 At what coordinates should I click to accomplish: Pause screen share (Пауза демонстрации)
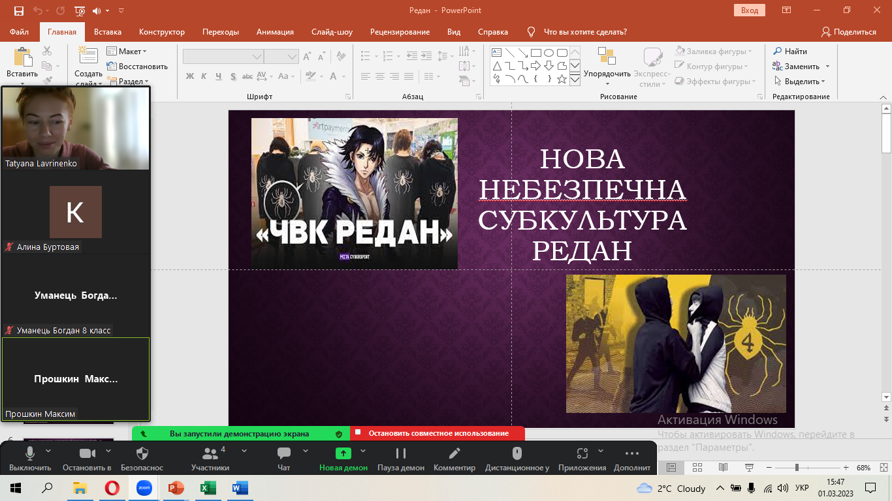pyautogui.click(x=401, y=459)
